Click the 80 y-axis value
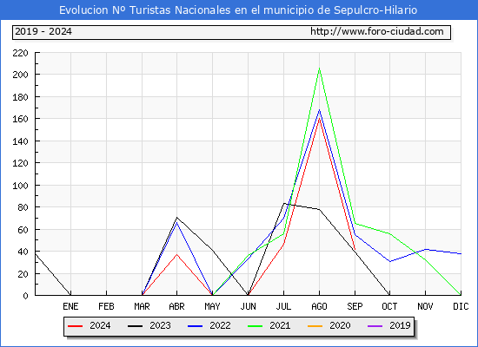This screenshot has width=478, height=347. point(23,207)
